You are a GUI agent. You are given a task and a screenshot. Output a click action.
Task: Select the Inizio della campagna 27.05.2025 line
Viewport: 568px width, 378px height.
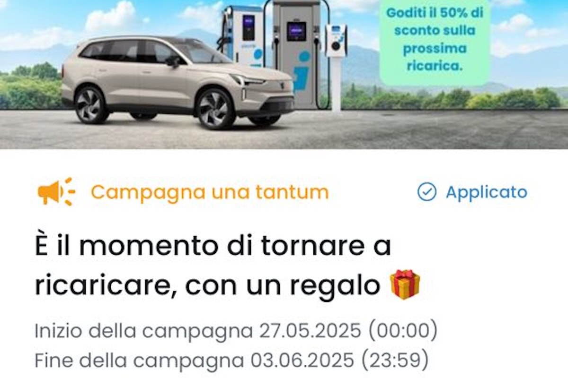pos(235,332)
